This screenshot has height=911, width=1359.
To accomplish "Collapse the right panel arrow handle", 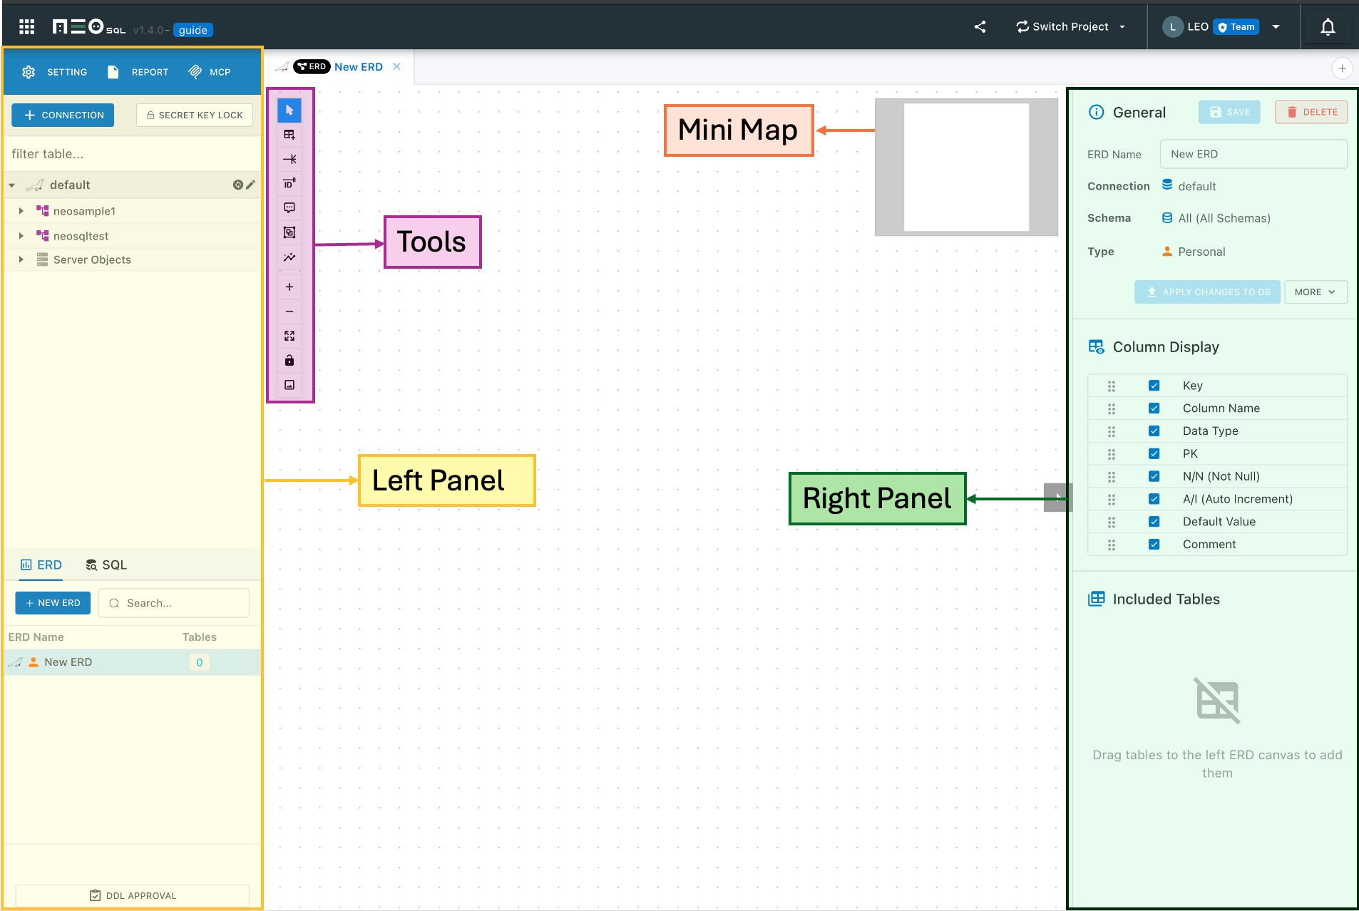I will pyautogui.click(x=1057, y=498).
